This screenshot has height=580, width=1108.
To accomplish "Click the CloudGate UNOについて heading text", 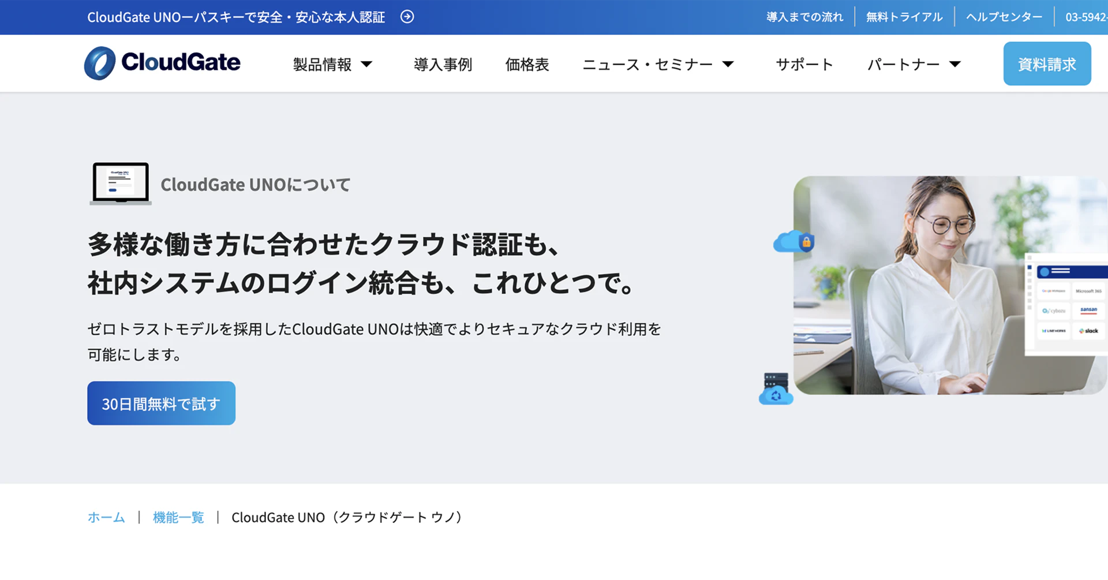I will [x=255, y=185].
